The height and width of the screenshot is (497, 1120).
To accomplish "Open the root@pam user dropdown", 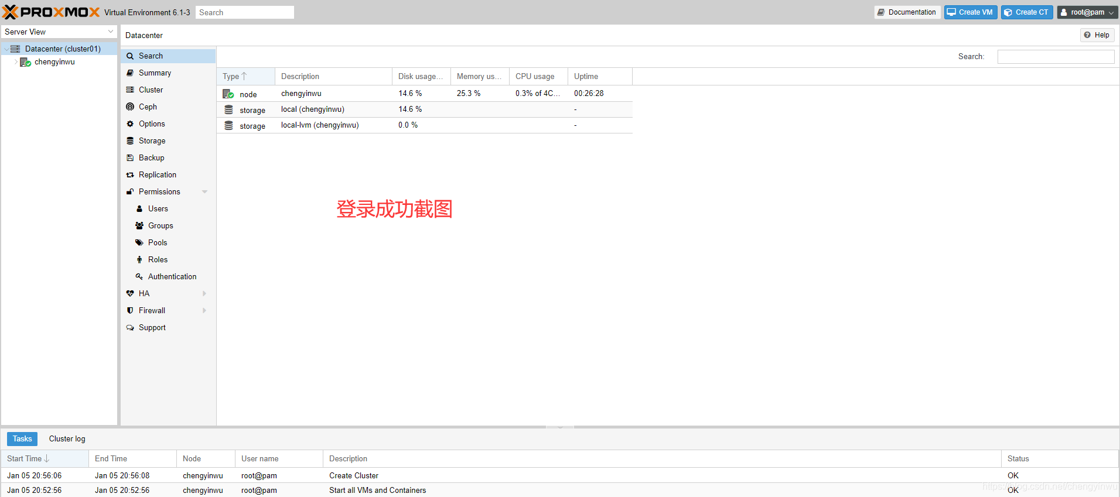I will (x=1087, y=12).
